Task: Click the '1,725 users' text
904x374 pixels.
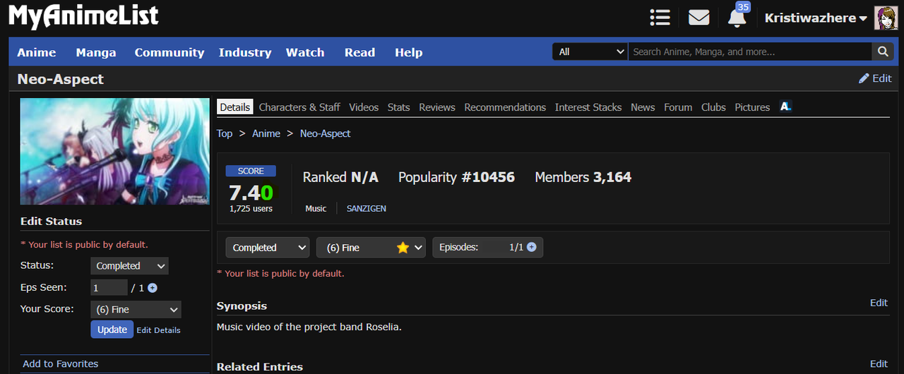Action: point(251,209)
